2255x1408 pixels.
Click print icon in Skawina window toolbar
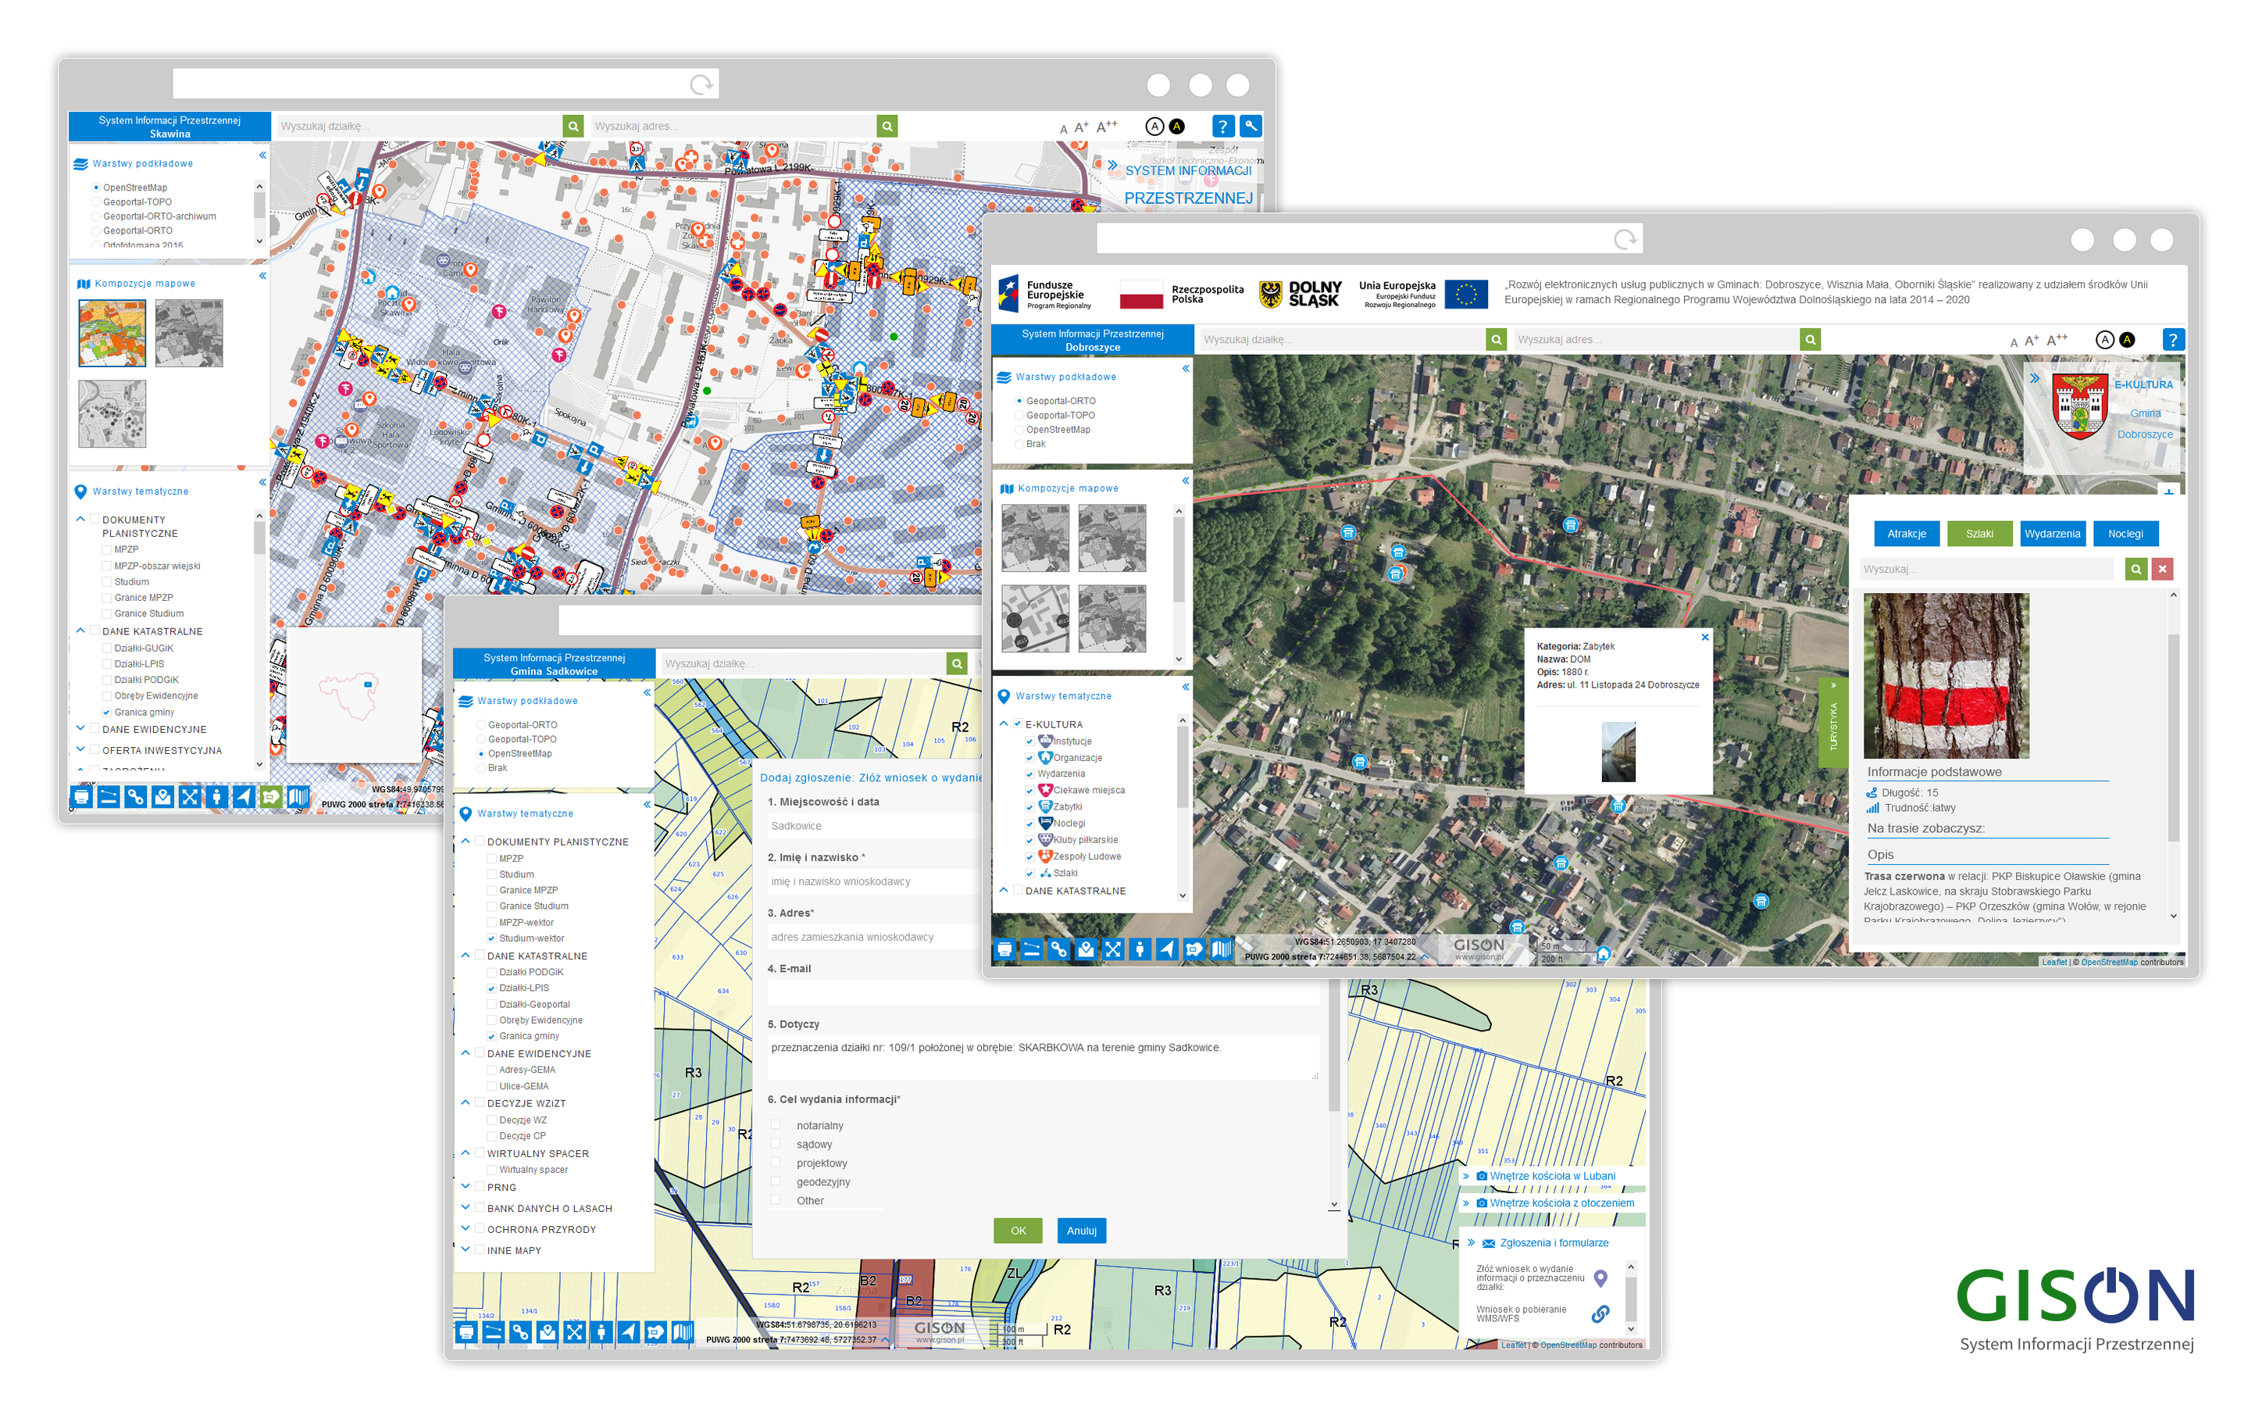click(82, 797)
